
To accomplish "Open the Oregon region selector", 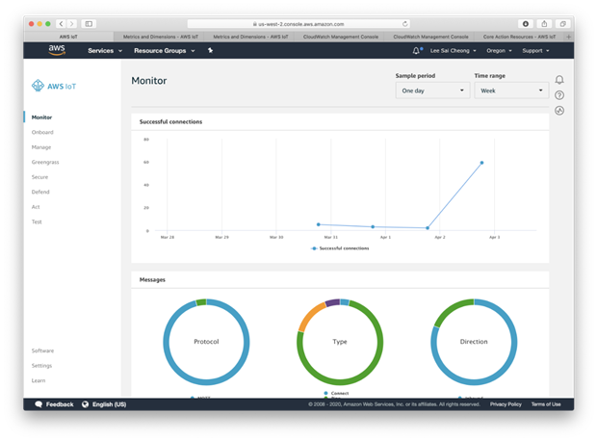I will click(499, 51).
